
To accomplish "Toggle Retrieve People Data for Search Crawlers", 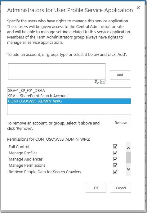I will 115,172.
